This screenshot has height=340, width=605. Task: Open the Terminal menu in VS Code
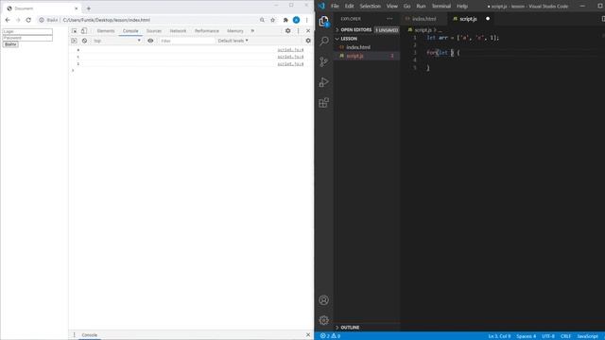tap(441, 7)
